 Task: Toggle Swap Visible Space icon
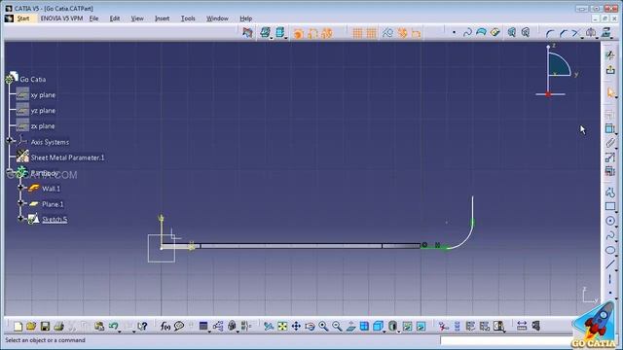point(421,327)
